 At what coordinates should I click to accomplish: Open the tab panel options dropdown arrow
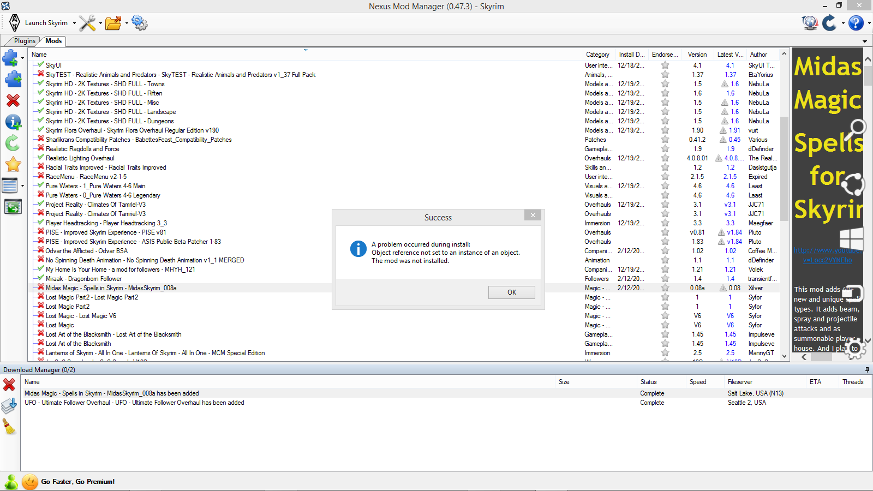(x=865, y=41)
